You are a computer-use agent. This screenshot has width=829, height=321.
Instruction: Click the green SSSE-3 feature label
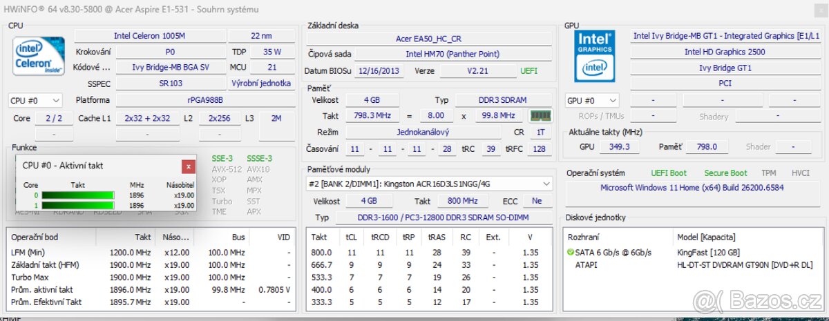(x=260, y=158)
